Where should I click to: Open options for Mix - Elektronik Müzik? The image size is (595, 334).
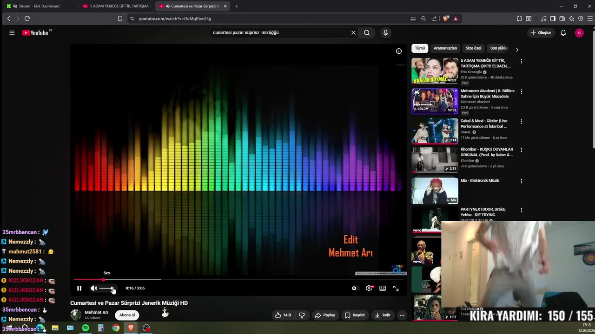(x=521, y=181)
